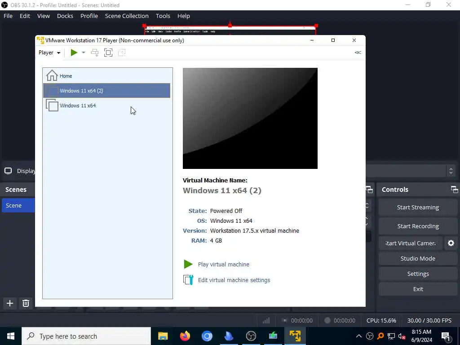Click the Windows Start button
This screenshot has width=460, height=345.
[x=11, y=336]
